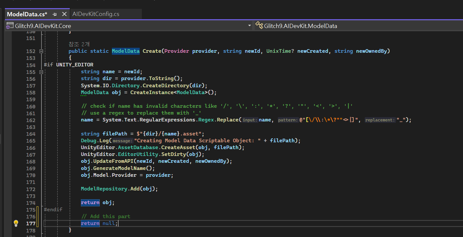The width and height of the screenshot is (463, 237).
Task: Collapse the code region at line 155
Action: (x=41, y=72)
